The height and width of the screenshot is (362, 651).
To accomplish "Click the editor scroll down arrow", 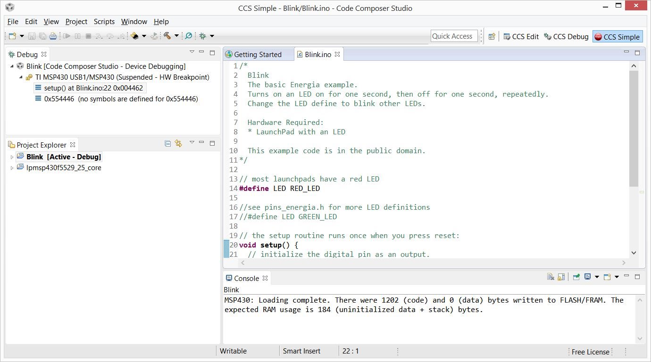I will 634,253.
